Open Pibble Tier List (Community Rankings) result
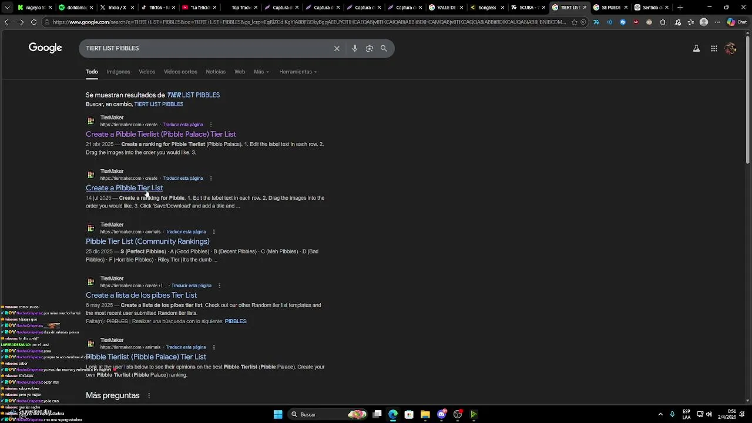Image resolution: width=752 pixels, height=423 pixels. [x=147, y=241]
